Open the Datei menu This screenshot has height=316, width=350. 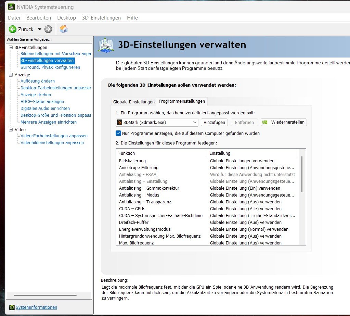point(14,18)
